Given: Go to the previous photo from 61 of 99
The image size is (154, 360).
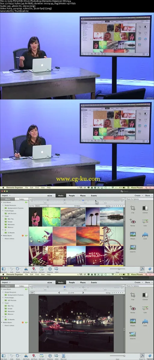Looking at the screenshot, I should (60, 293).
